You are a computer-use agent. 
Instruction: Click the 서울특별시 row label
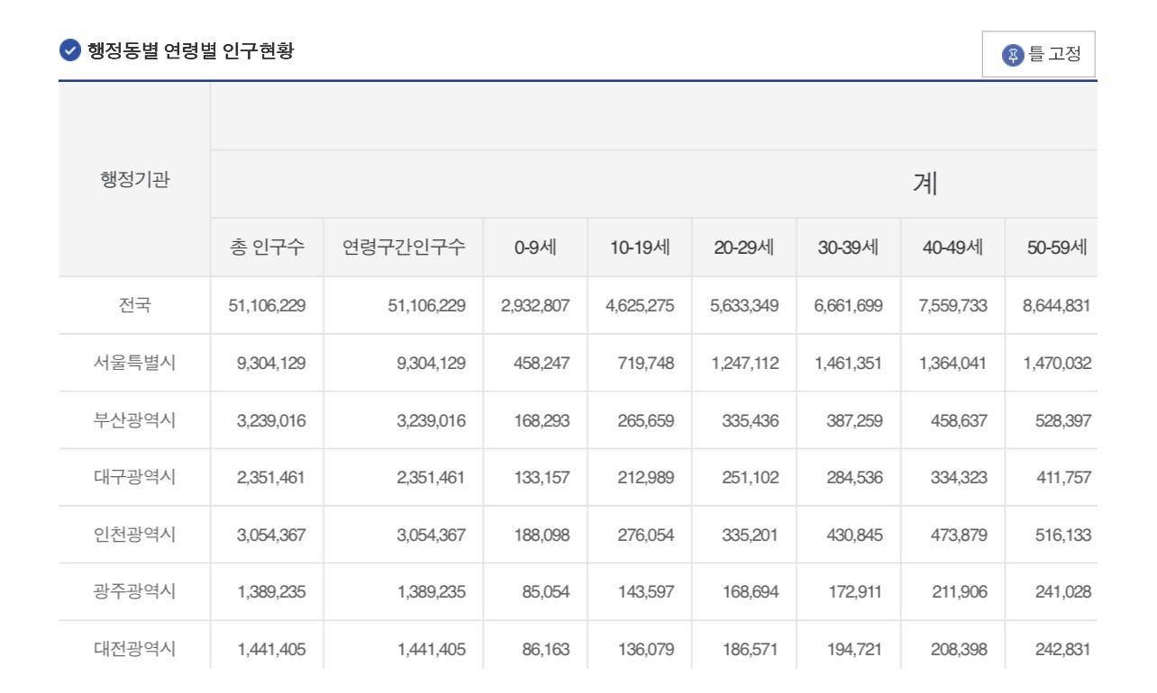[134, 363]
